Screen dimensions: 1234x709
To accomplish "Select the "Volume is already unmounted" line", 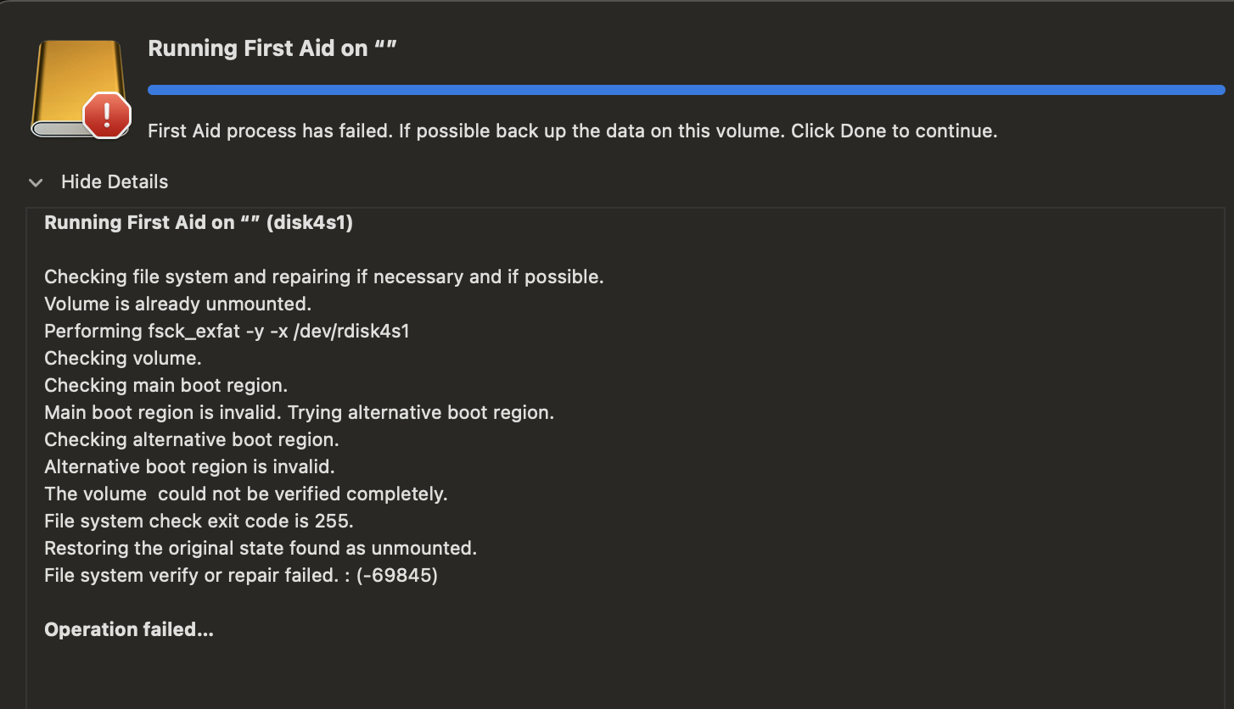I will click(x=177, y=304).
